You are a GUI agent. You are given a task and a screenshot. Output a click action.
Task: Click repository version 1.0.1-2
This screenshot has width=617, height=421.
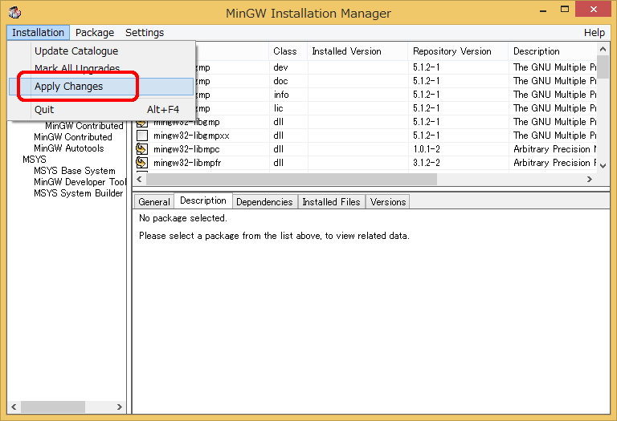click(426, 149)
